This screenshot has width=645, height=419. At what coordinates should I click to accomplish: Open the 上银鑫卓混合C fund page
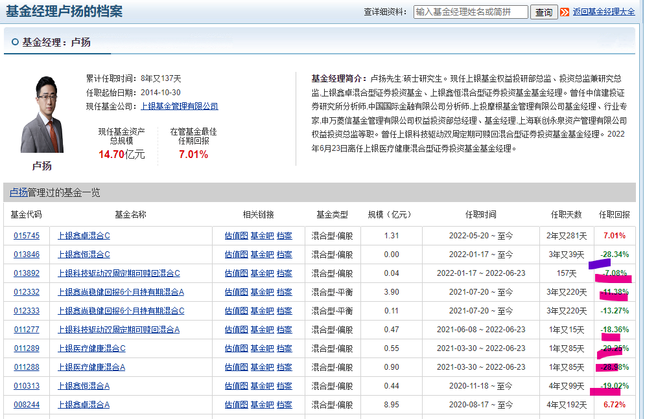(x=84, y=236)
